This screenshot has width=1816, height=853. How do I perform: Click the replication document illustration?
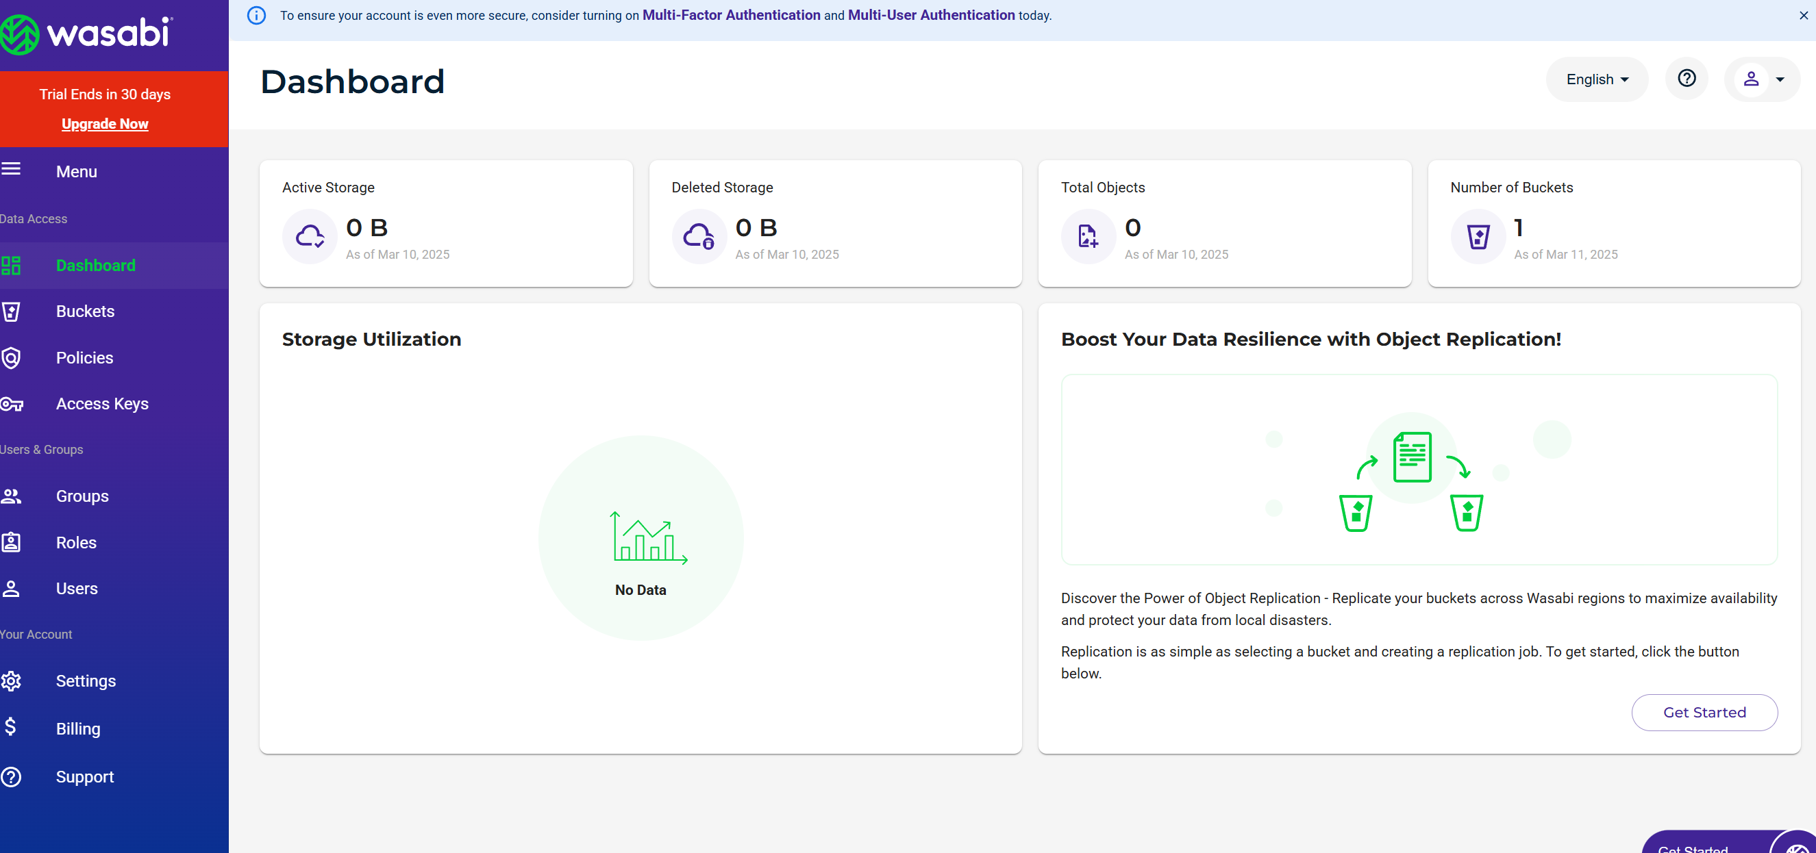point(1412,457)
